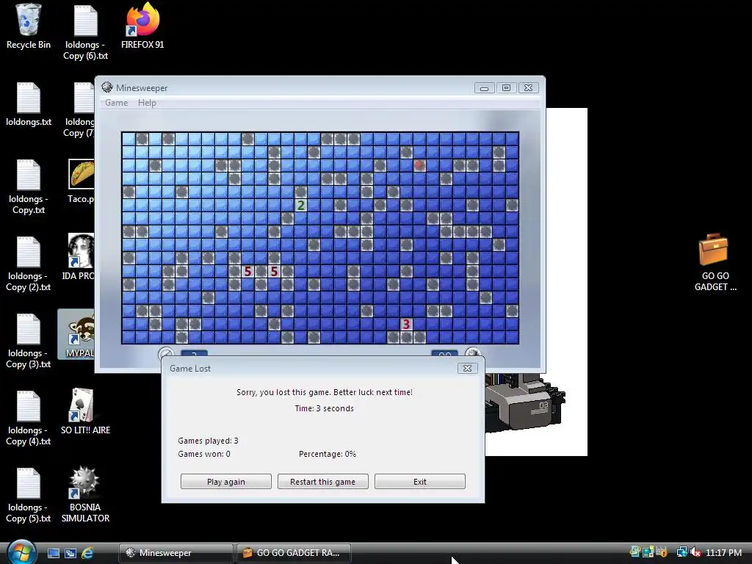Click the 'Games won: 0' text

pyautogui.click(x=204, y=454)
